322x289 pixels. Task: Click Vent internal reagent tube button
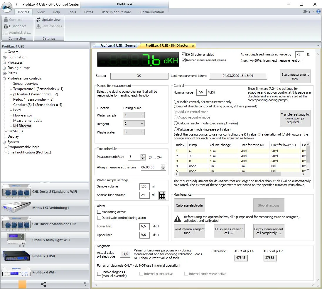[x=189, y=231]
